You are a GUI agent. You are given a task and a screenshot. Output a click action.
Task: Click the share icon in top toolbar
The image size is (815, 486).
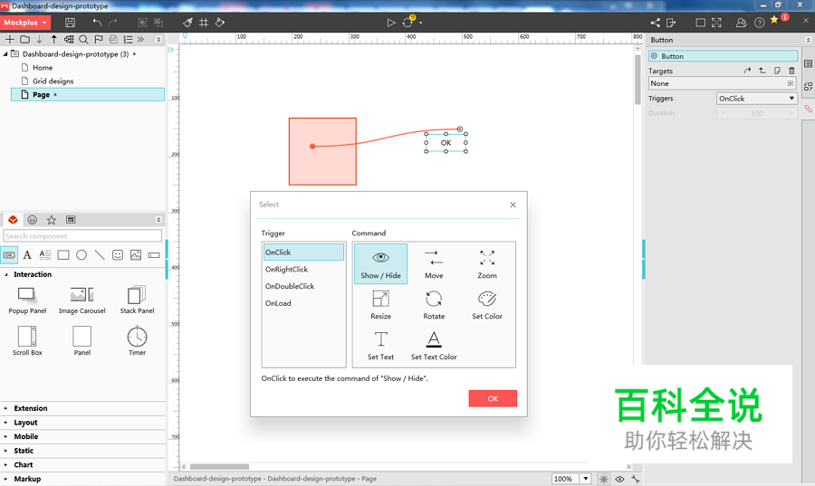pyautogui.click(x=656, y=23)
